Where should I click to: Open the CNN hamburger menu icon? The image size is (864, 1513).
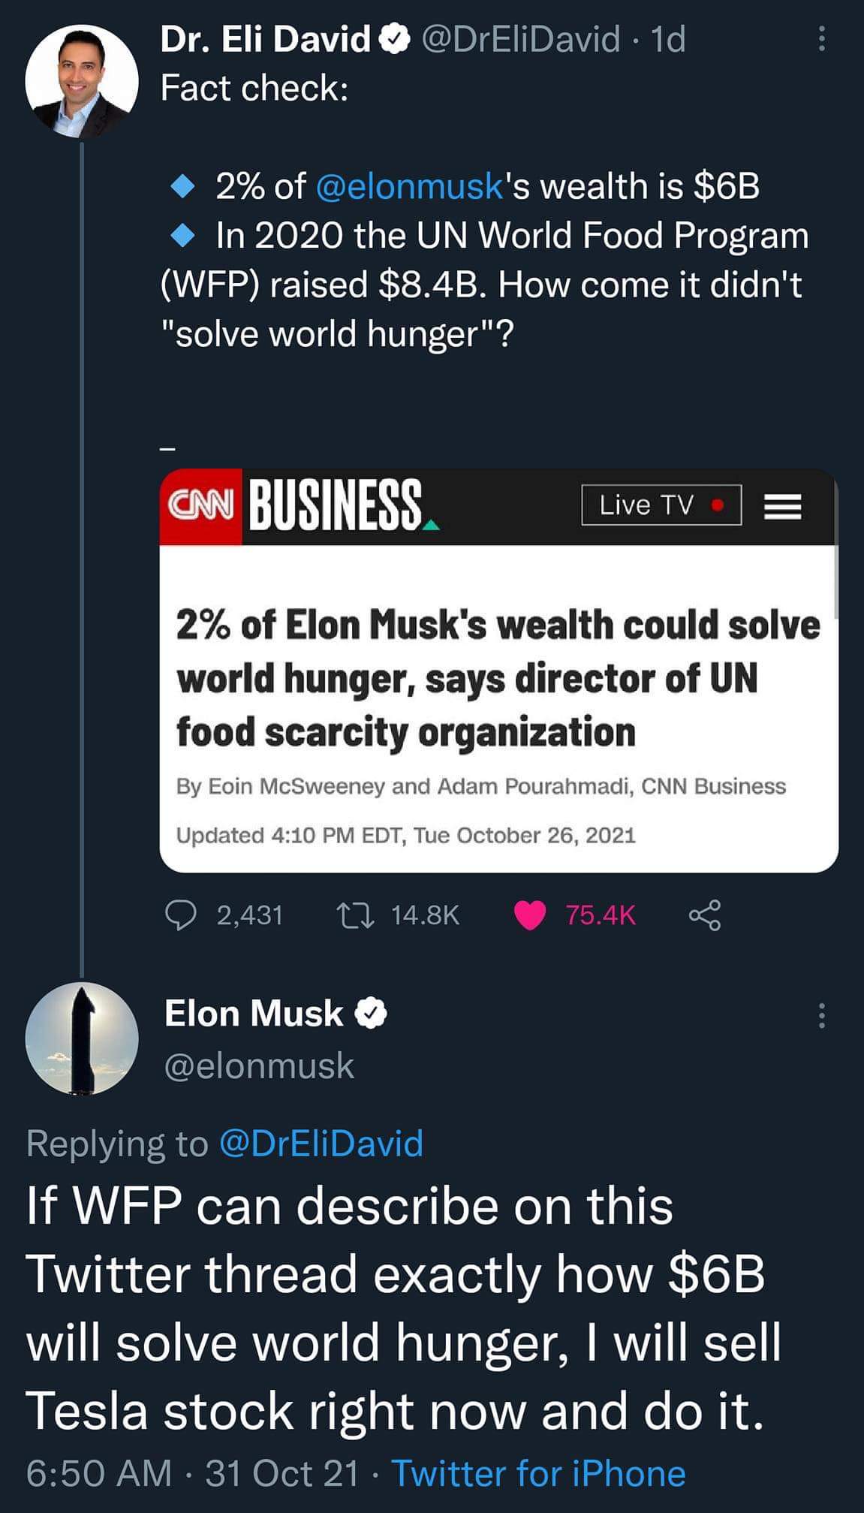(x=783, y=507)
